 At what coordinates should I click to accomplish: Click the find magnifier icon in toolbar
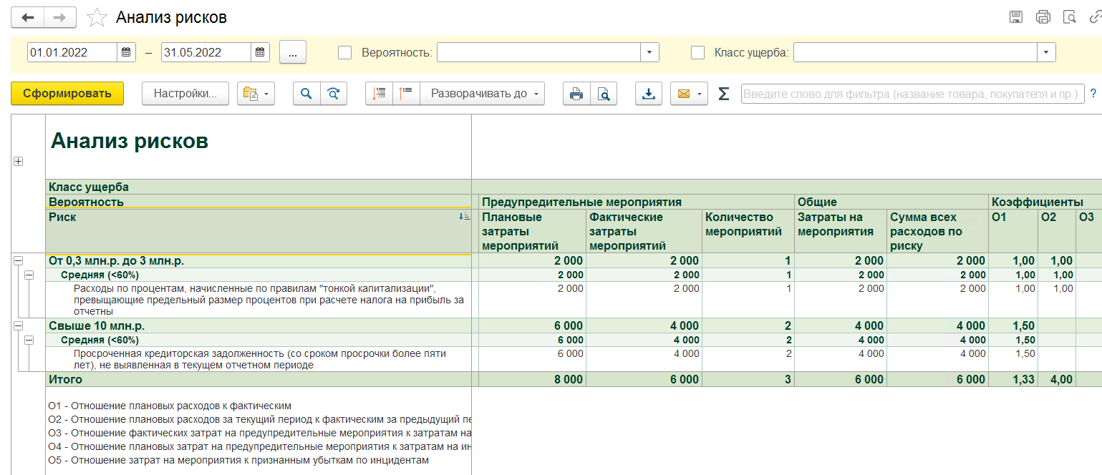tap(306, 94)
